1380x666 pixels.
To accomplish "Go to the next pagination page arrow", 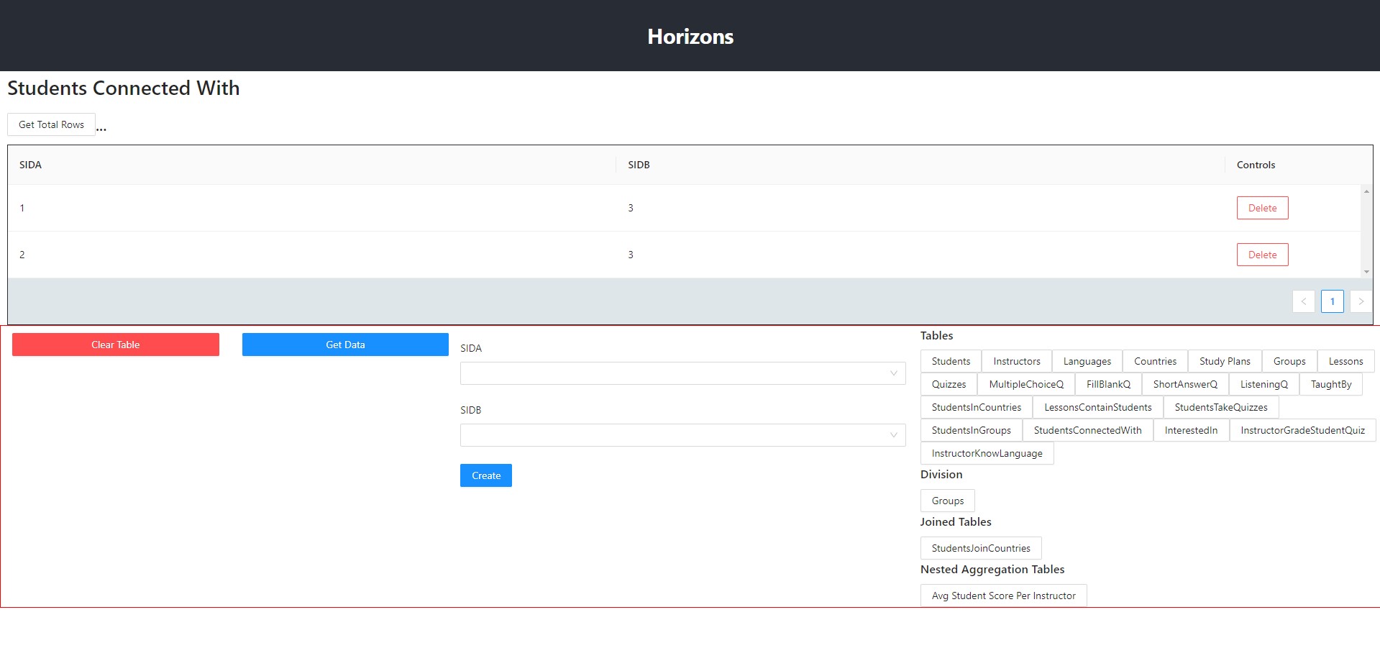I will [x=1361, y=301].
